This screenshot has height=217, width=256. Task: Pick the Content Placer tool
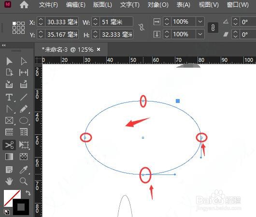click(x=24, y=84)
